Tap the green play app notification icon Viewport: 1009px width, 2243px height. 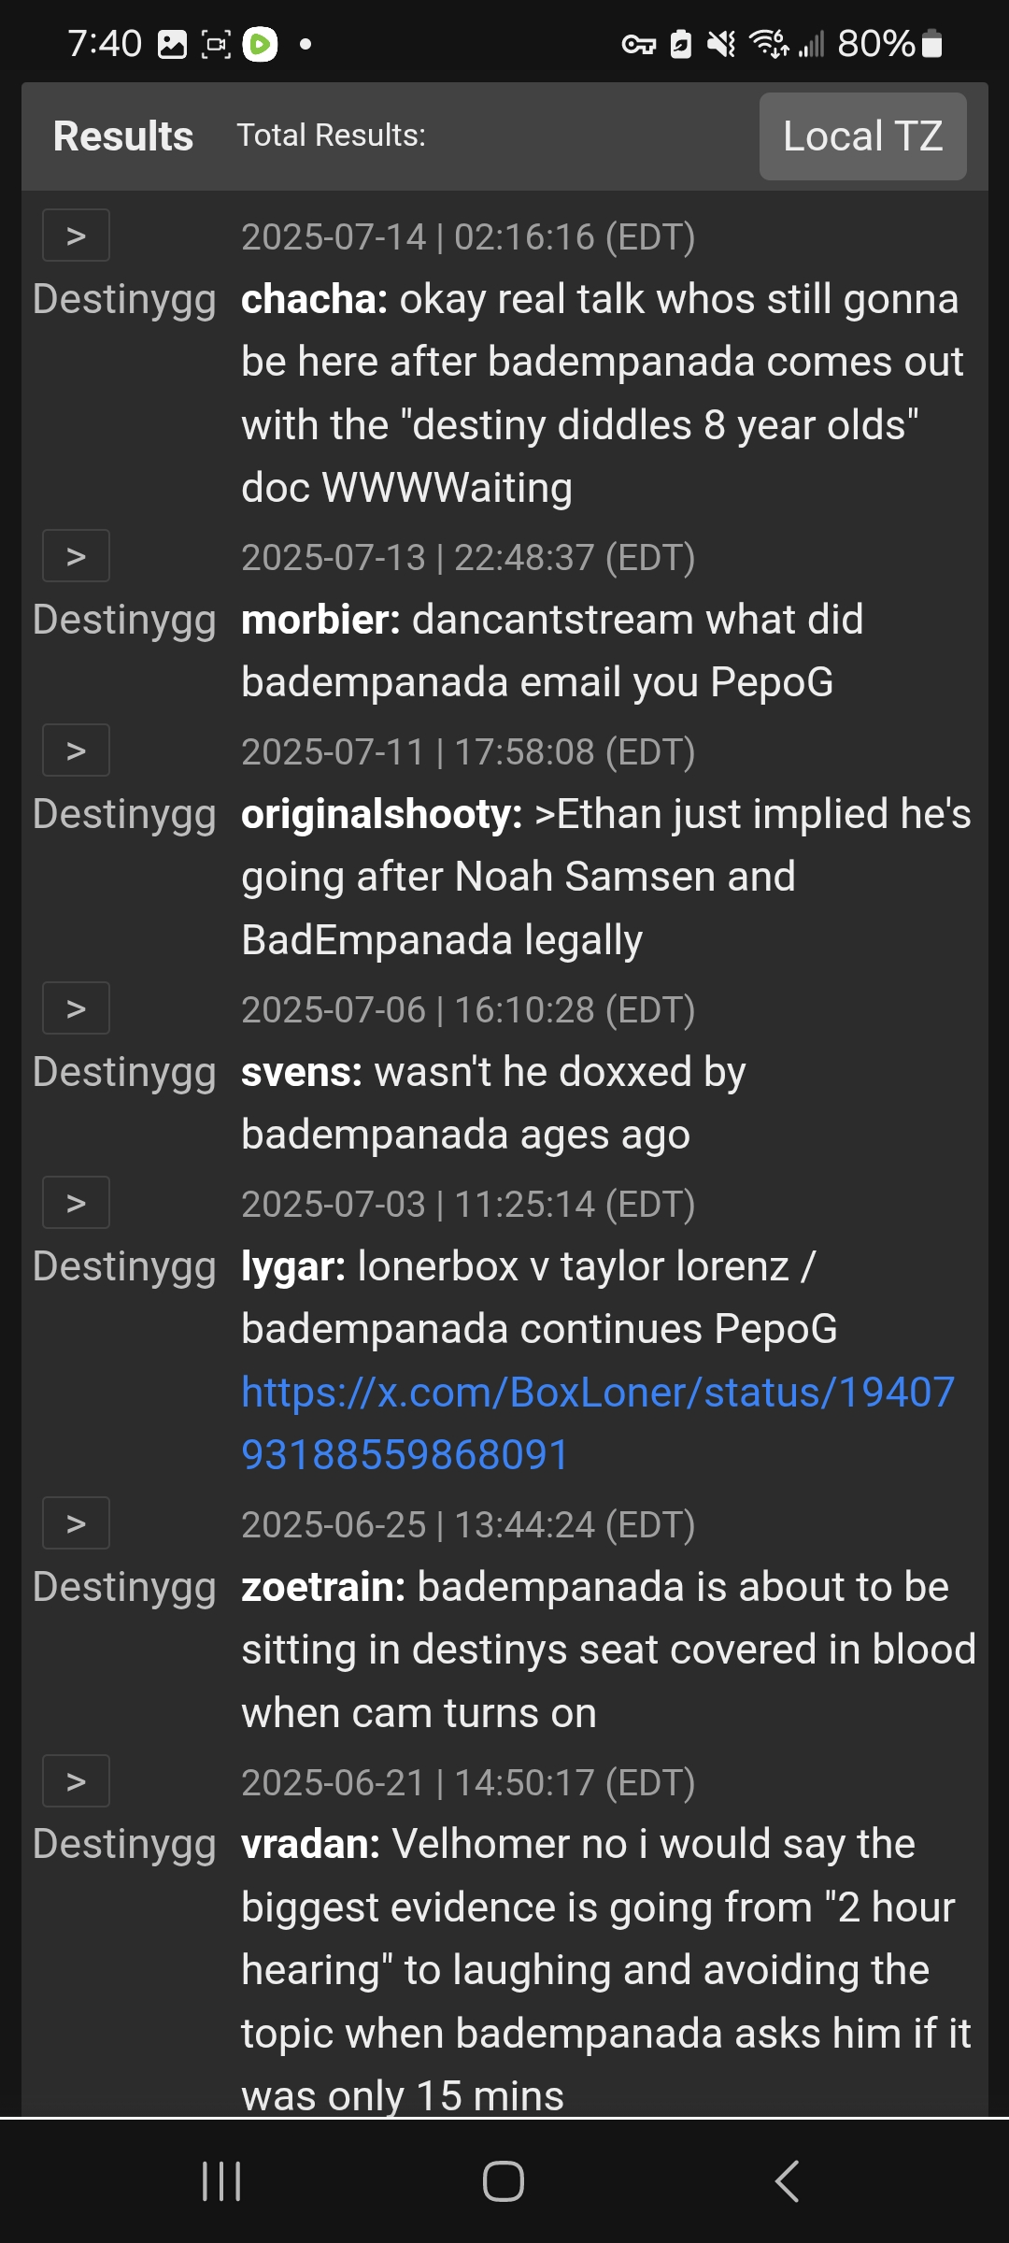261,44
